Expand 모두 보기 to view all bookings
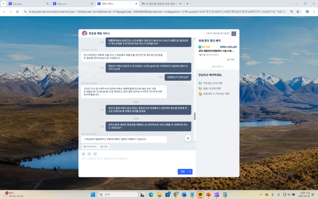The image size is (318, 199). click(x=217, y=67)
